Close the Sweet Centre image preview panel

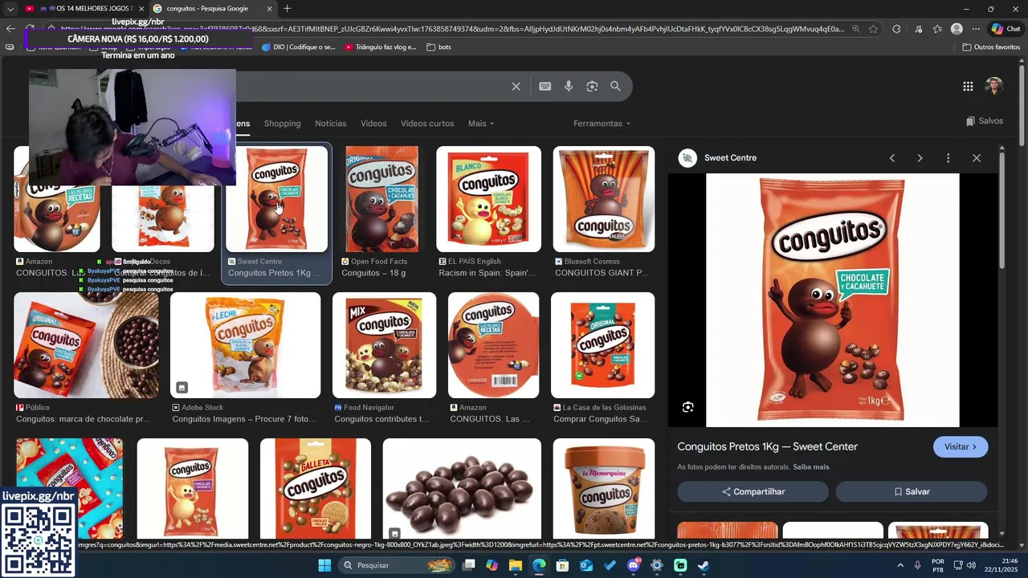pyautogui.click(x=977, y=158)
